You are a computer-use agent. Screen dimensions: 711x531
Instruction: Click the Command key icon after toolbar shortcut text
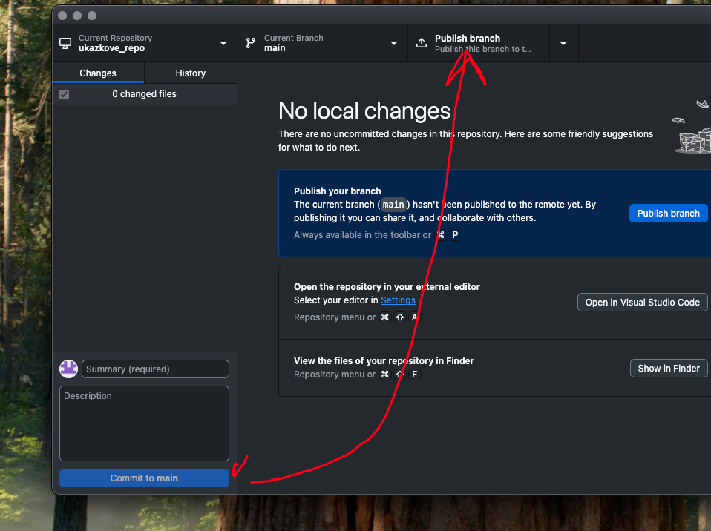tap(439, 234)
